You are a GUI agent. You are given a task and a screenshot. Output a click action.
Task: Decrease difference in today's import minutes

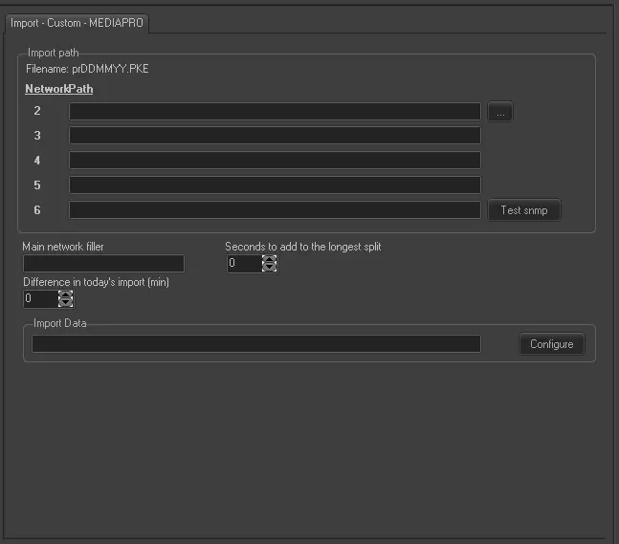(x=66, y=303)
